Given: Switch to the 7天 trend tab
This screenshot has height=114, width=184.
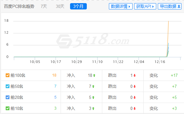Looking at the screenshot, I should [44, 6].
